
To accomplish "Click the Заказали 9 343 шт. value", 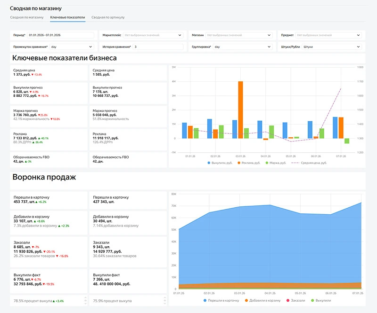I will point(101,247).
